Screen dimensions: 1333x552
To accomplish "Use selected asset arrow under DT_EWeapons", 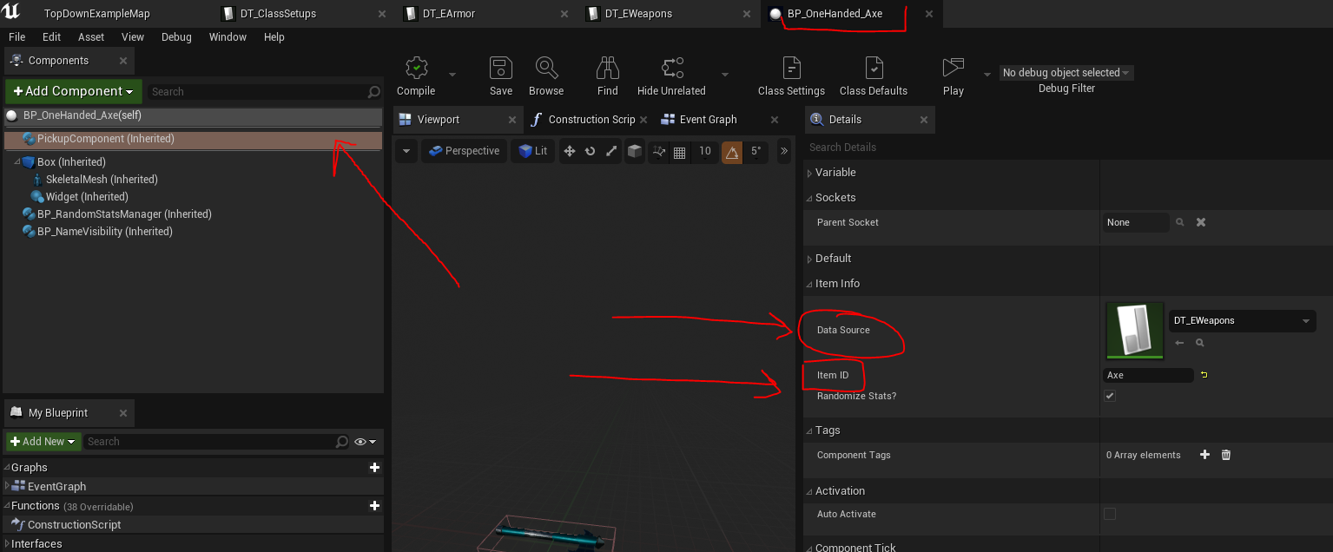I will click(1179, 343).
